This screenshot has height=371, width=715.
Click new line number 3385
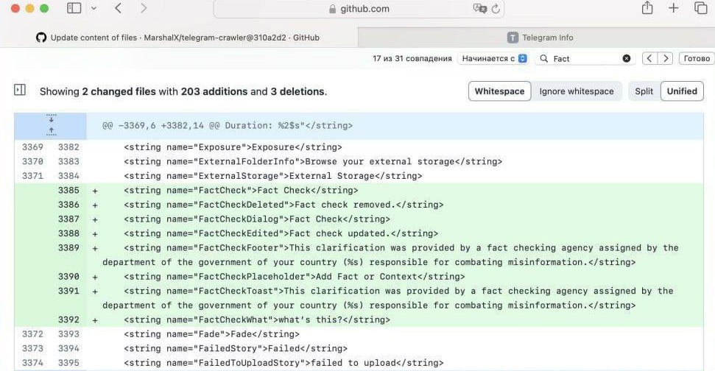68,190
